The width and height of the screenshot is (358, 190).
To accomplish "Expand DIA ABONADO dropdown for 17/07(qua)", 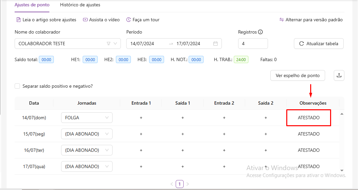I will [x=87, y=166].
